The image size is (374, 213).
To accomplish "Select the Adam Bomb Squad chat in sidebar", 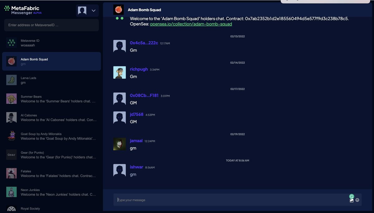I will (51, 61).
